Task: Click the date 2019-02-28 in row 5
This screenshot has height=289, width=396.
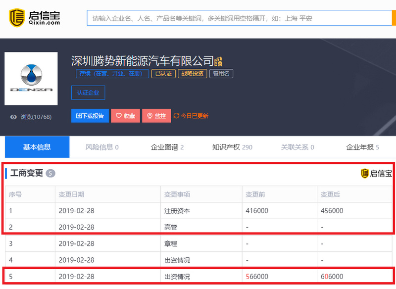Action: pos(77,277)
